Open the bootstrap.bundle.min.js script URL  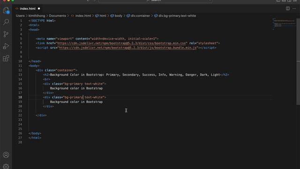point(128,48)
